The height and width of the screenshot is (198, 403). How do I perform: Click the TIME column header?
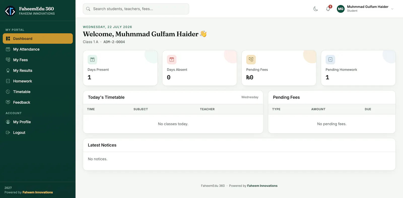pyautogui.click(x=91, y=109)
